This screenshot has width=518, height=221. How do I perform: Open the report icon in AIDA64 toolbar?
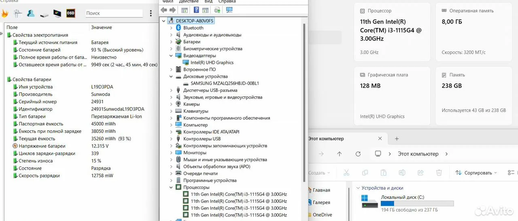(x=18, y=13)
